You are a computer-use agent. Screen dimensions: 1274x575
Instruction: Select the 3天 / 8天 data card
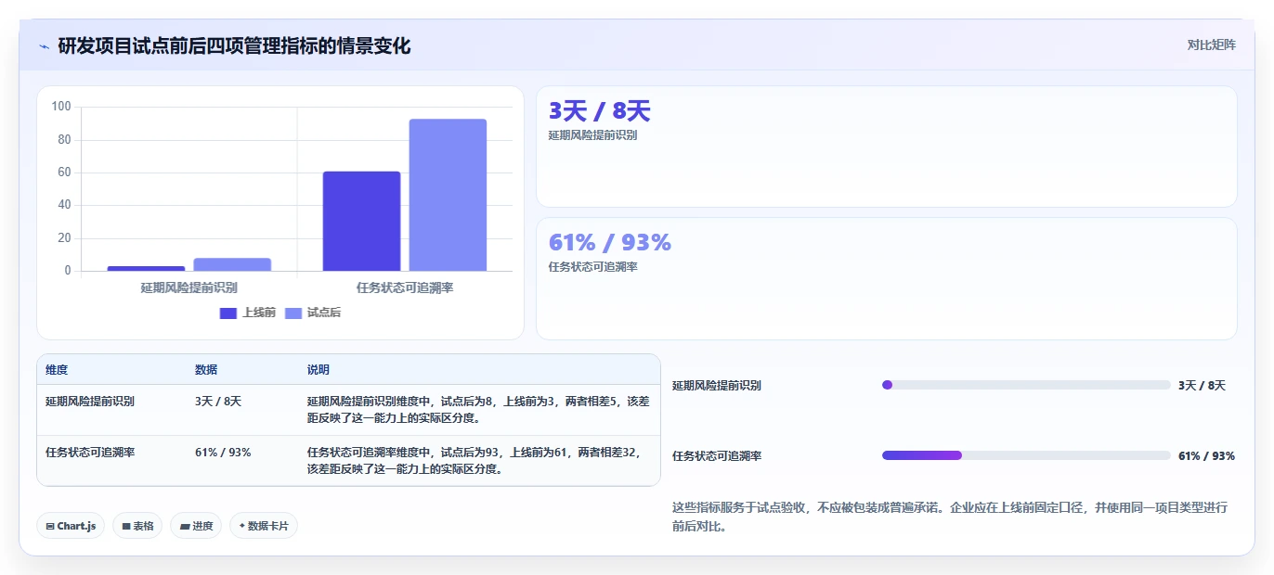tap(887, 147)
